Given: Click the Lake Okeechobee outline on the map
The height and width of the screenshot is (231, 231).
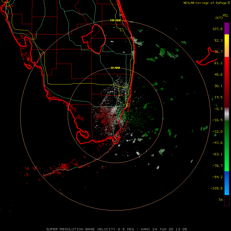Looking at the screenshot, I should [x=93, y=39].
